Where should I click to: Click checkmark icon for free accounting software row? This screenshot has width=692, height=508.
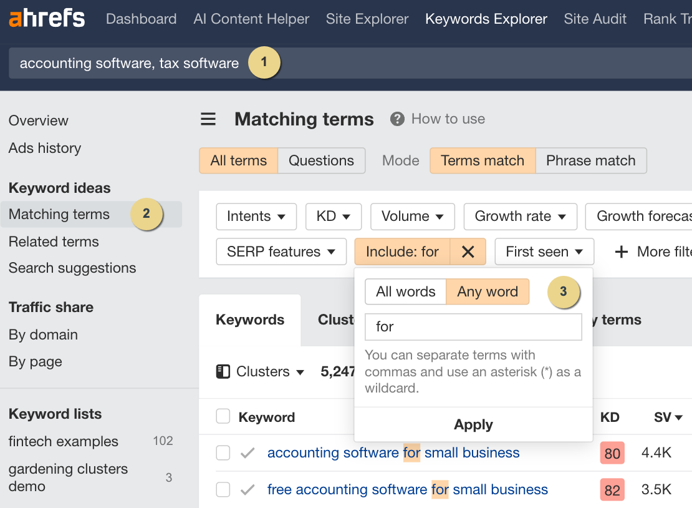click(247, 489)
